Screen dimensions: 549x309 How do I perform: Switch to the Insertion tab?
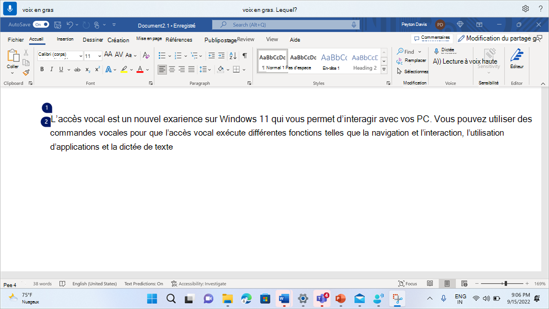click(65, 39)
